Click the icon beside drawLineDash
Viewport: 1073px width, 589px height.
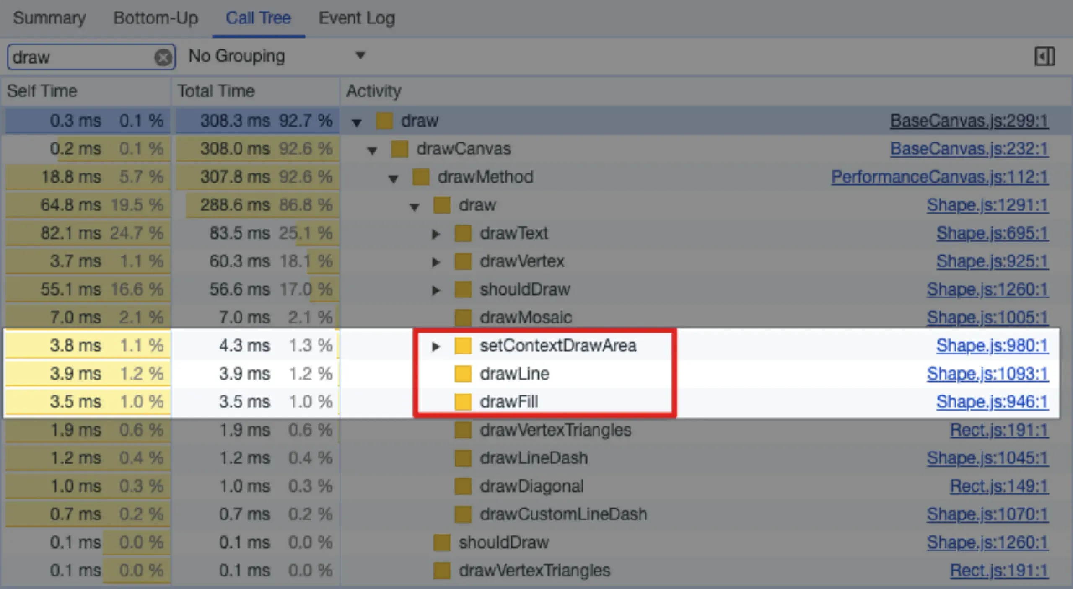(463, 458)
